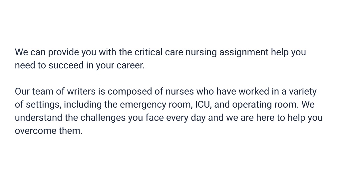Click the word "operating" in the text
Screen dimensions: 341x192
click(x=252, y=105)
